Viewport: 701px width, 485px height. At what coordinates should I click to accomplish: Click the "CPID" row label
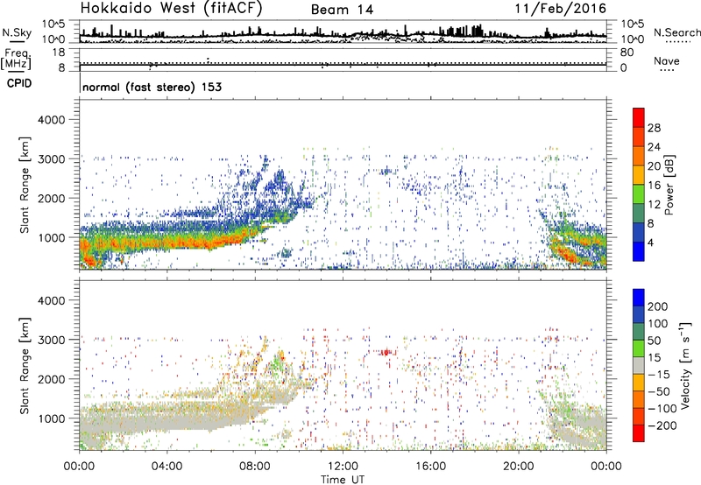click(x=19, y=83)
